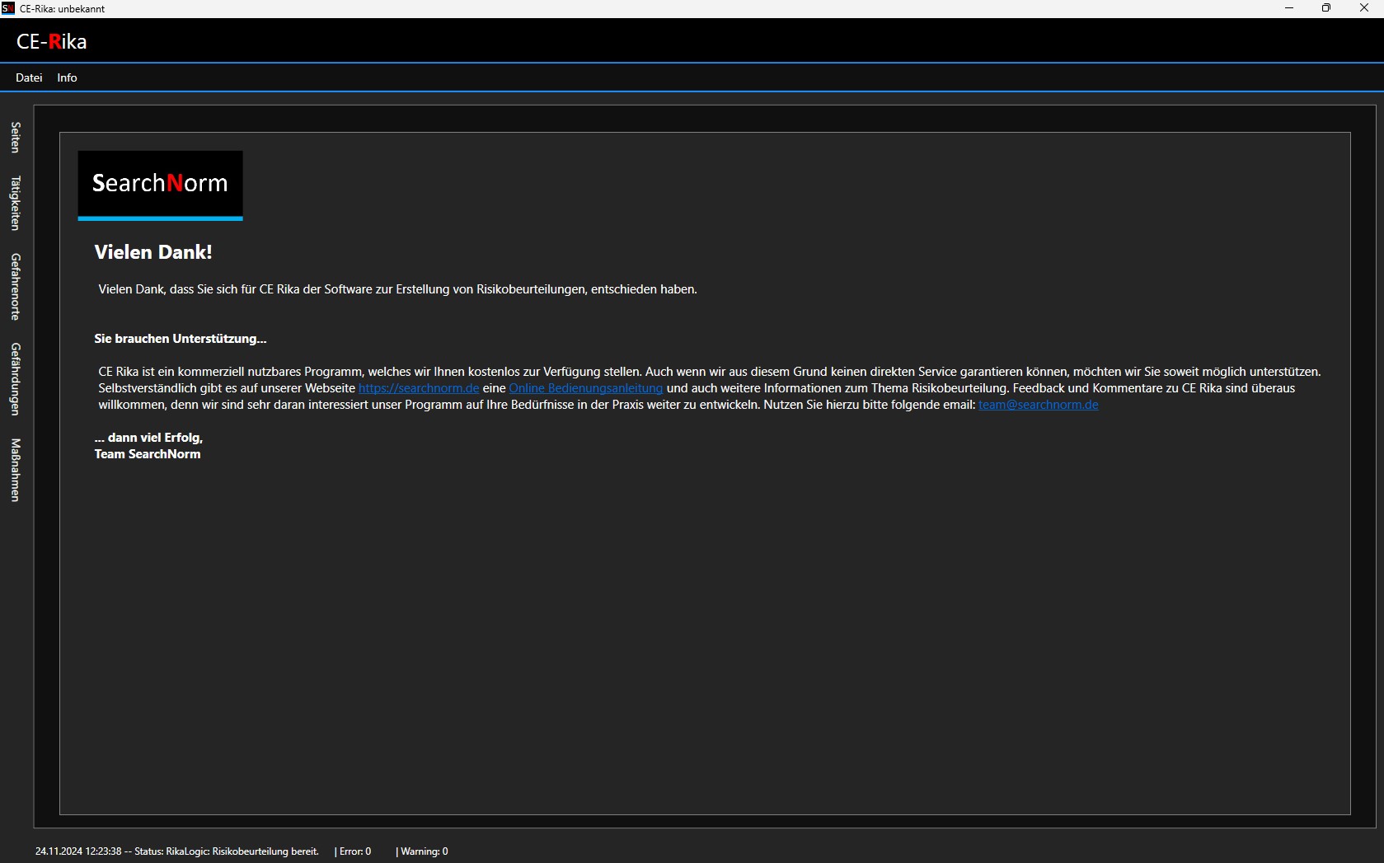Minimize the CE-Rika window
This screenshot has width=1384, height=863.
[x=1289, y=8]
